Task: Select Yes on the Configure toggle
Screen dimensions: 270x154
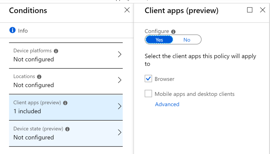Action: (159, 40)
